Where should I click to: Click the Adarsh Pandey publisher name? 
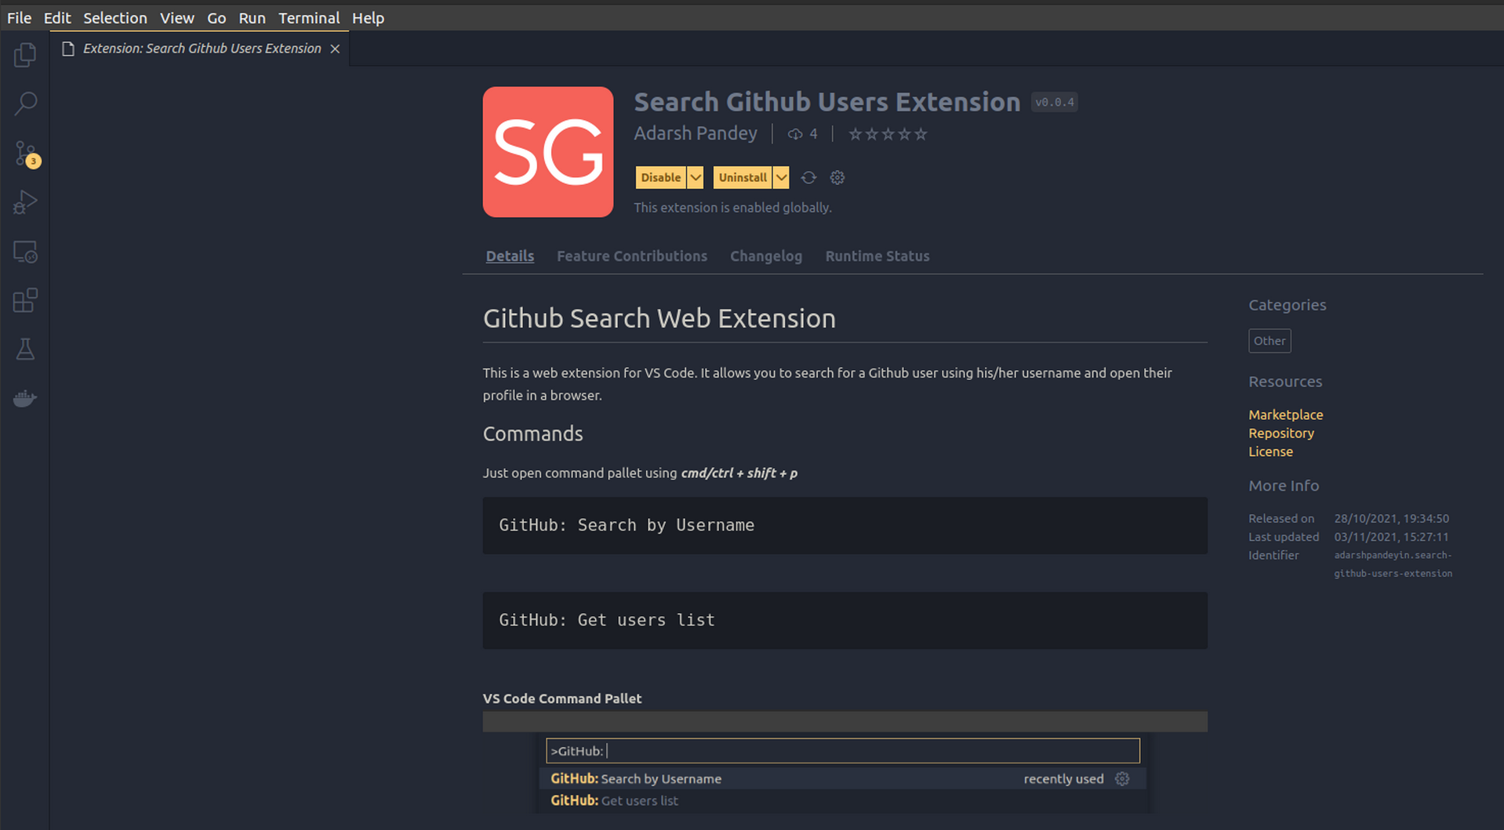(696, 134)
